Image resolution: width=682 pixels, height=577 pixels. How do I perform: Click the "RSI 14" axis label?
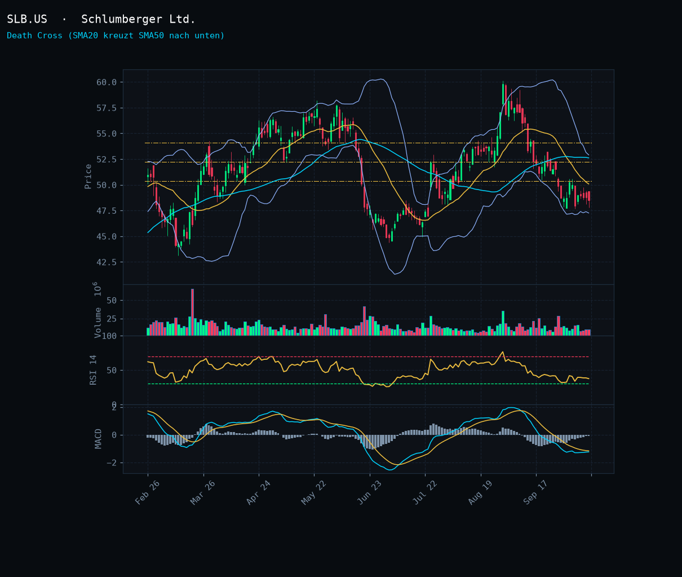(x=94, y=370)
